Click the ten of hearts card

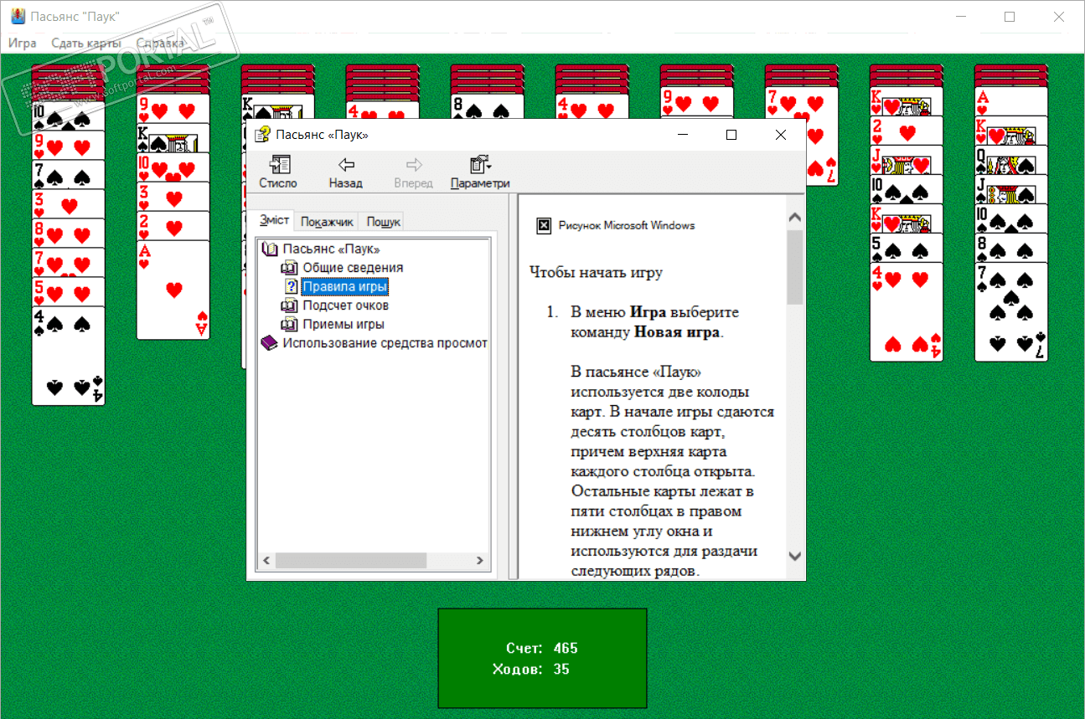tap(173, 167)
